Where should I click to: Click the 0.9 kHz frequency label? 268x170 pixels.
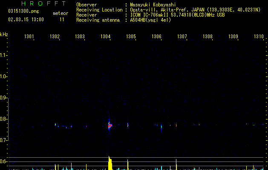tap(4, 98)
